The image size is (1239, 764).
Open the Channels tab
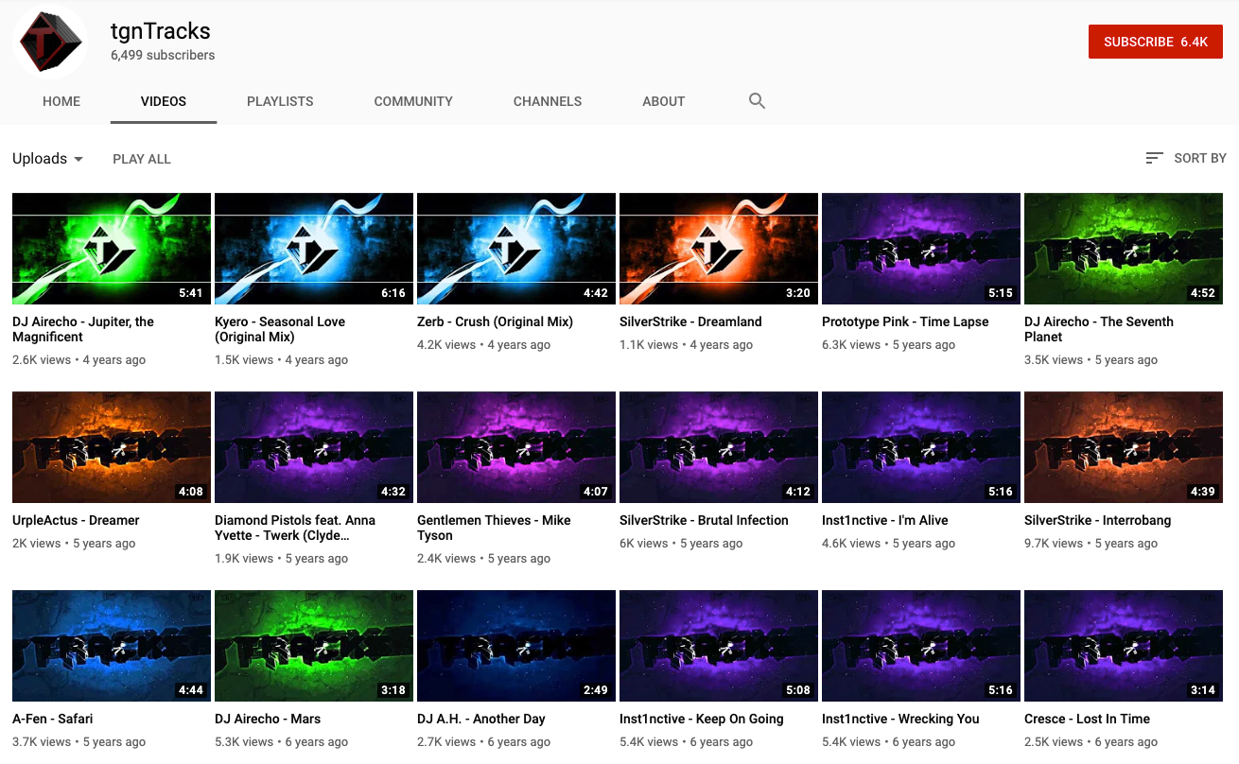coord(548,101)
